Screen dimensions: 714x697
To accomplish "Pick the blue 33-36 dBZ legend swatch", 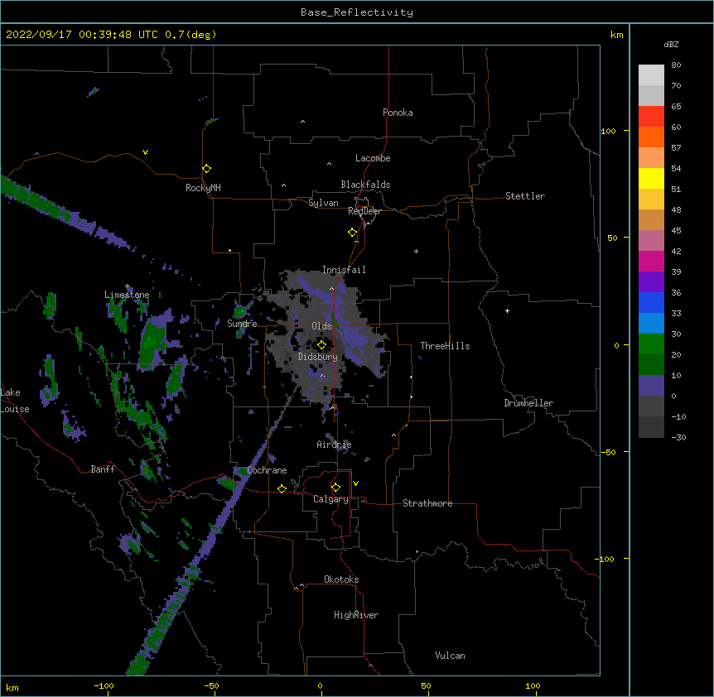I will click(651, 302).
